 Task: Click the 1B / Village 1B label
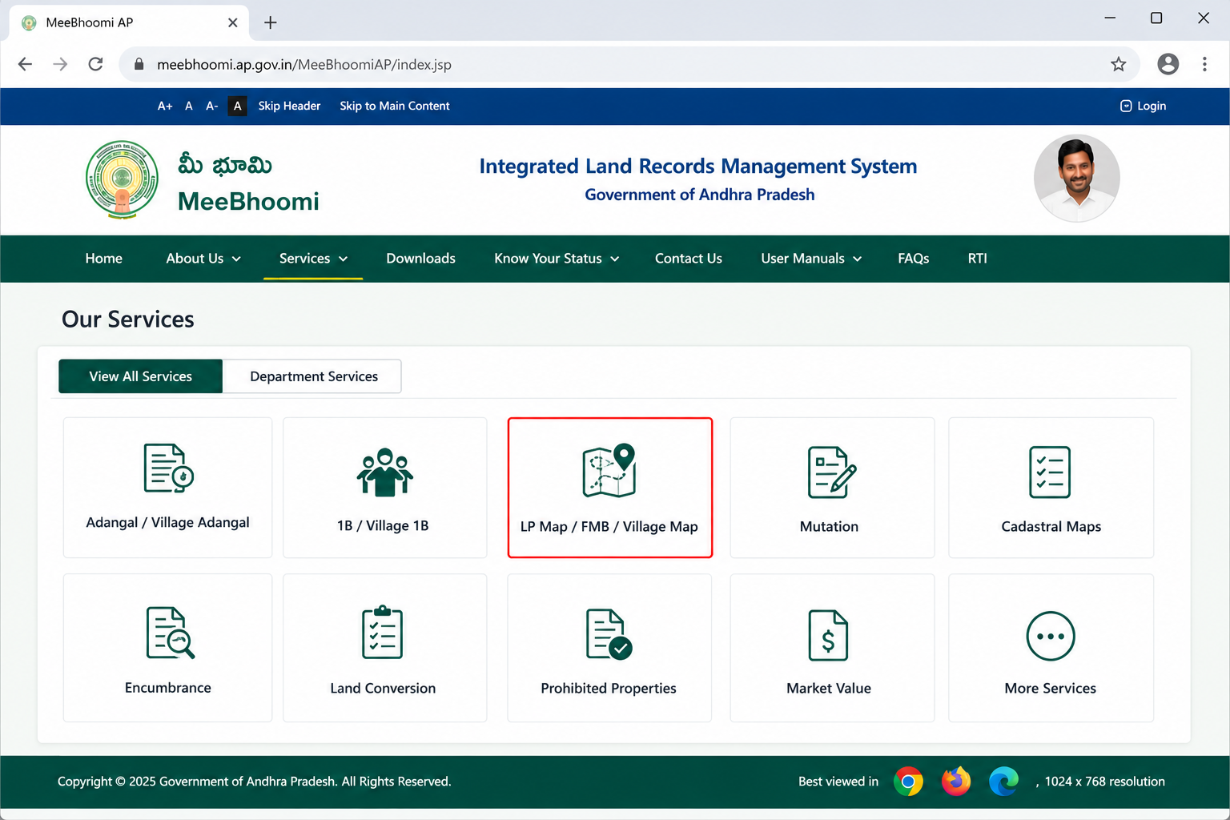[x=383, y=526]
